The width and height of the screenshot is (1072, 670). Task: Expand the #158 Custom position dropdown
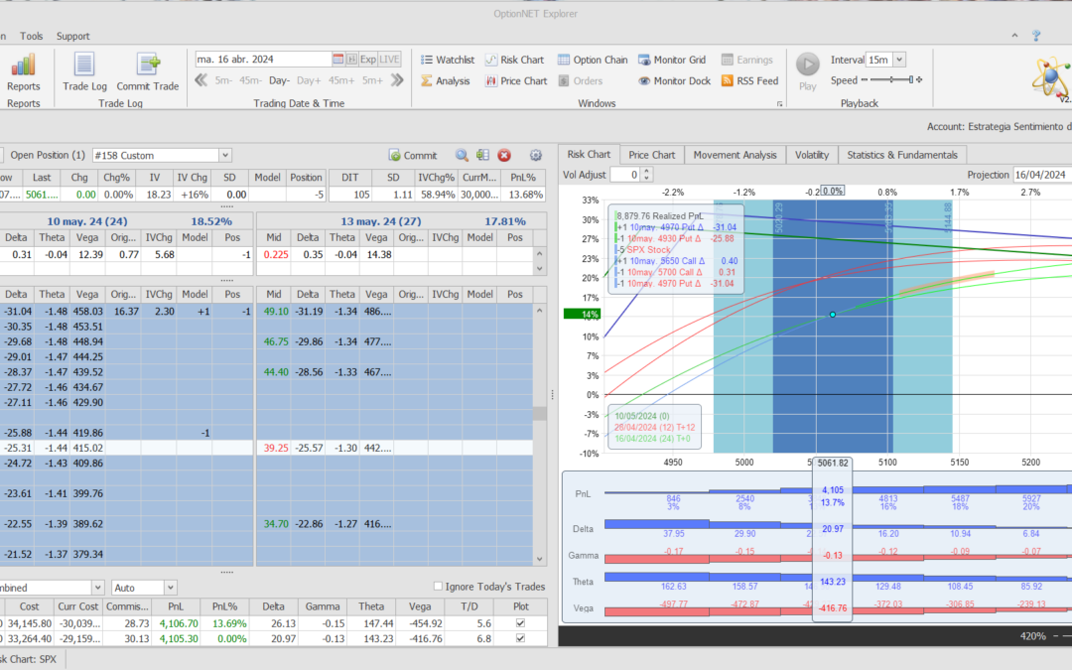tap(225, 156)
